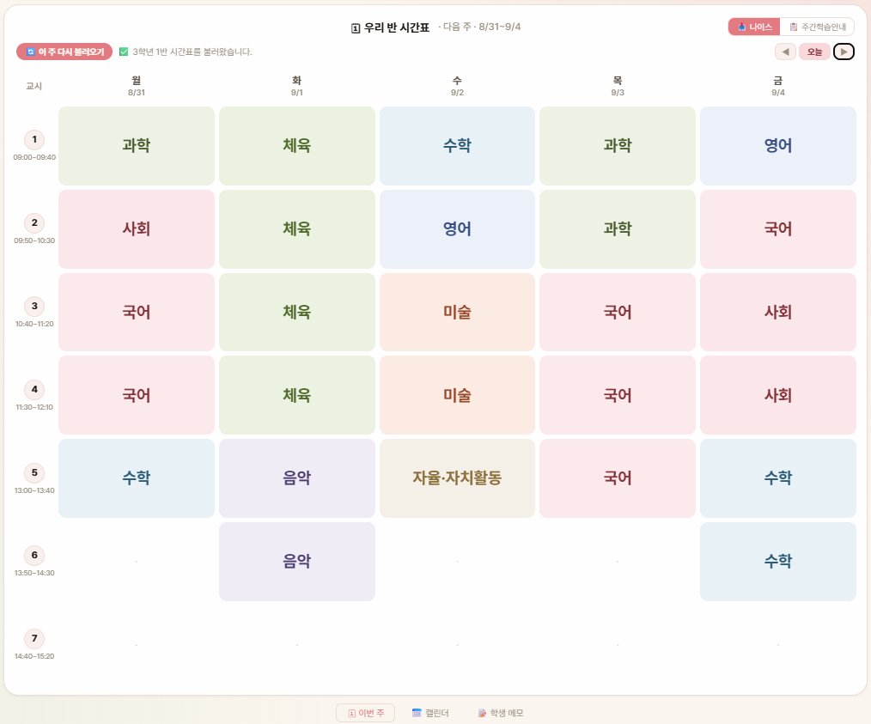Open Monday period 4 국어 cell

click(x=136, y=395)
